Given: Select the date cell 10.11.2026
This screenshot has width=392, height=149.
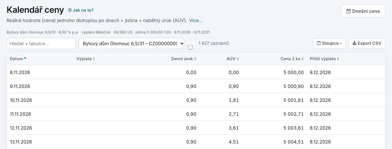Looking at the screenshot, I should (x=21, y=100).
